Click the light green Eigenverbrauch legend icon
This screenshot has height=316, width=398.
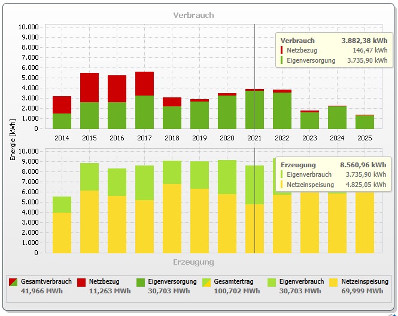(x=272, y=281)
